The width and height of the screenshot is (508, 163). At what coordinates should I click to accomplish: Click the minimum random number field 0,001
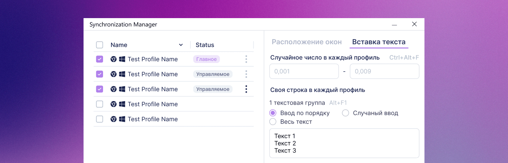(x=304, y=71)
